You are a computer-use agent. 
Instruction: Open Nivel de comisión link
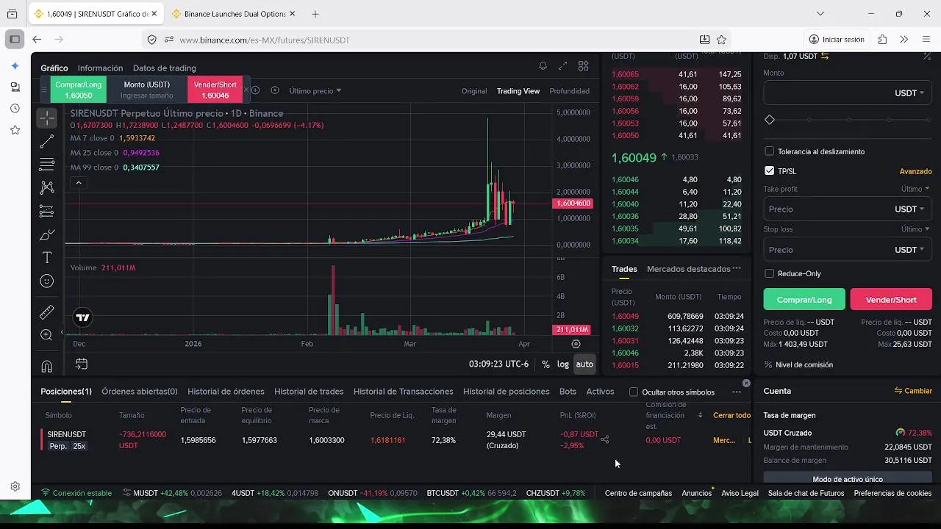[798, 364]
